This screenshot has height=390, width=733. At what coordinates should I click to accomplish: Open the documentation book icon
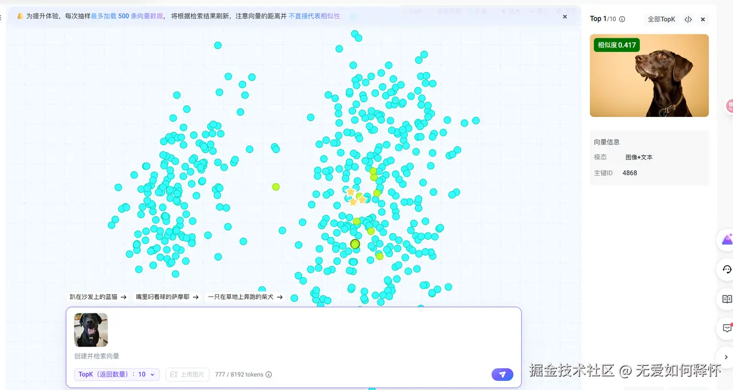[x=726, y=299]
